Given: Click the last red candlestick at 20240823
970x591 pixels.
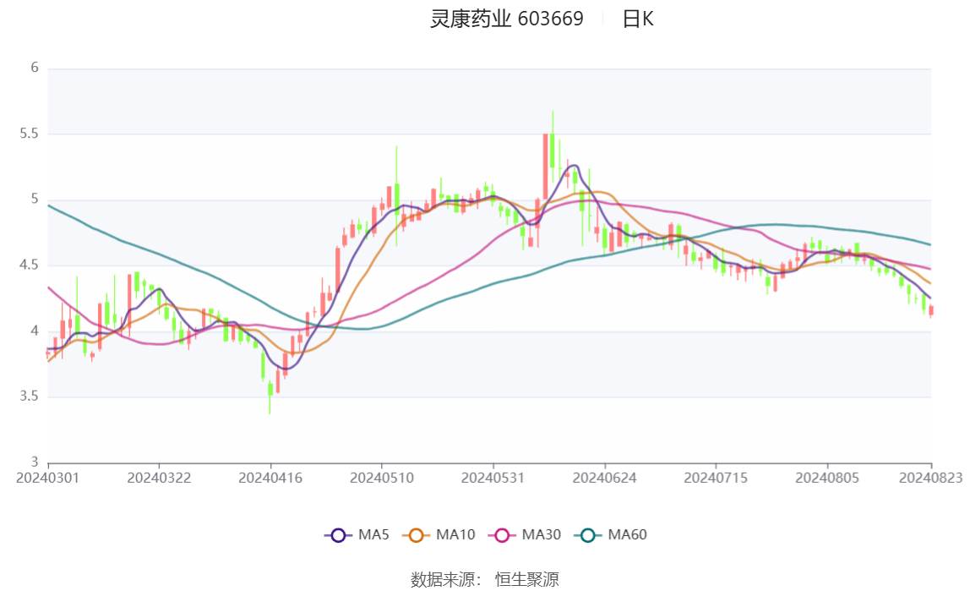Looking at the screenshot, I should [931, 310].
